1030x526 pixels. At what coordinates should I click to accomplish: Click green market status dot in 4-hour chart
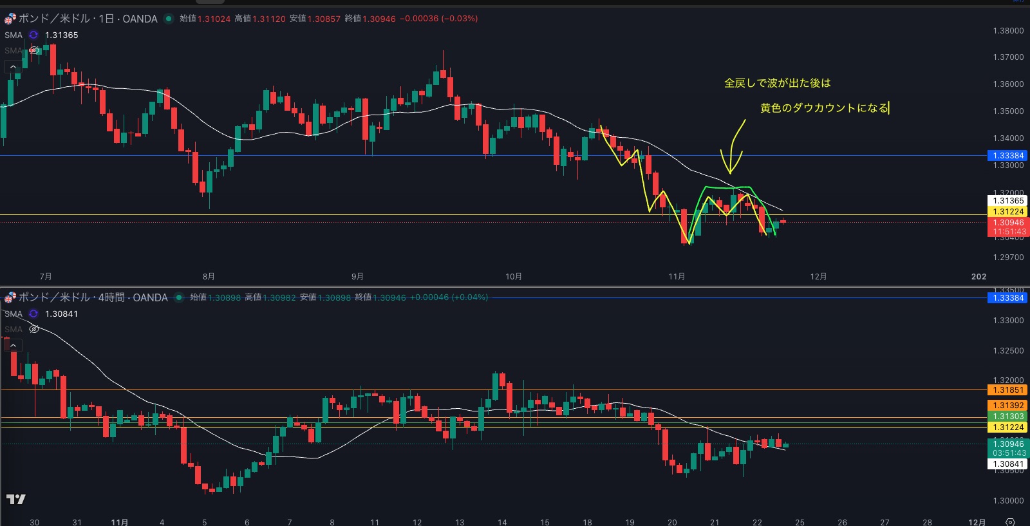[179, 297]
